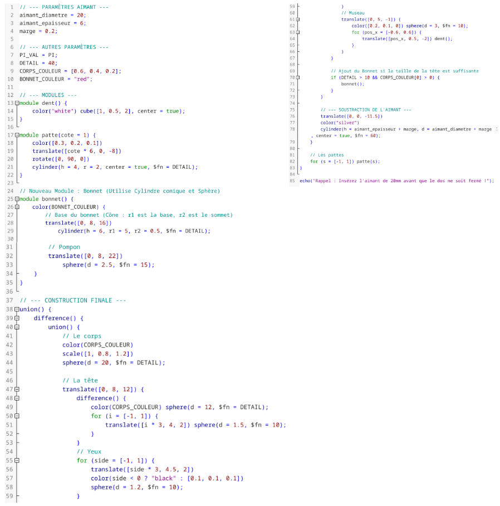Click the "red" string in BONNET_COULEUR line

(x=82, y=79)
